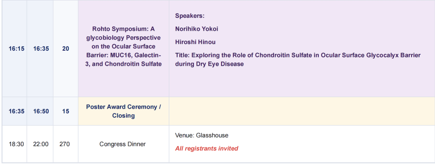This screenshot has height=164, width=435.
Task: Click the Speakers label
Action: (x=190, y=16)
